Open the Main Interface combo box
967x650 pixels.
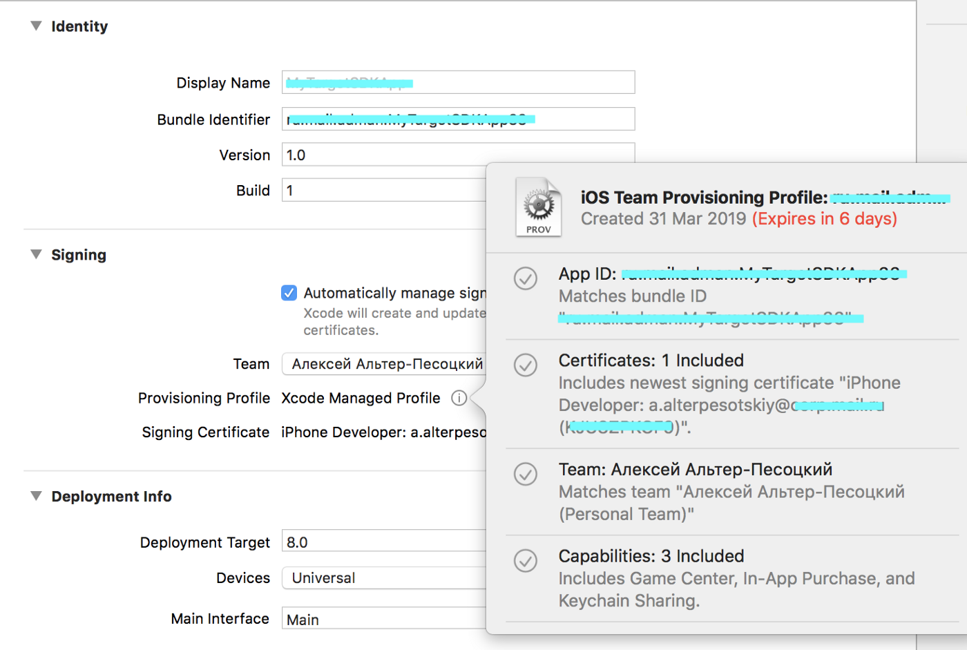[x=384, y=619]
